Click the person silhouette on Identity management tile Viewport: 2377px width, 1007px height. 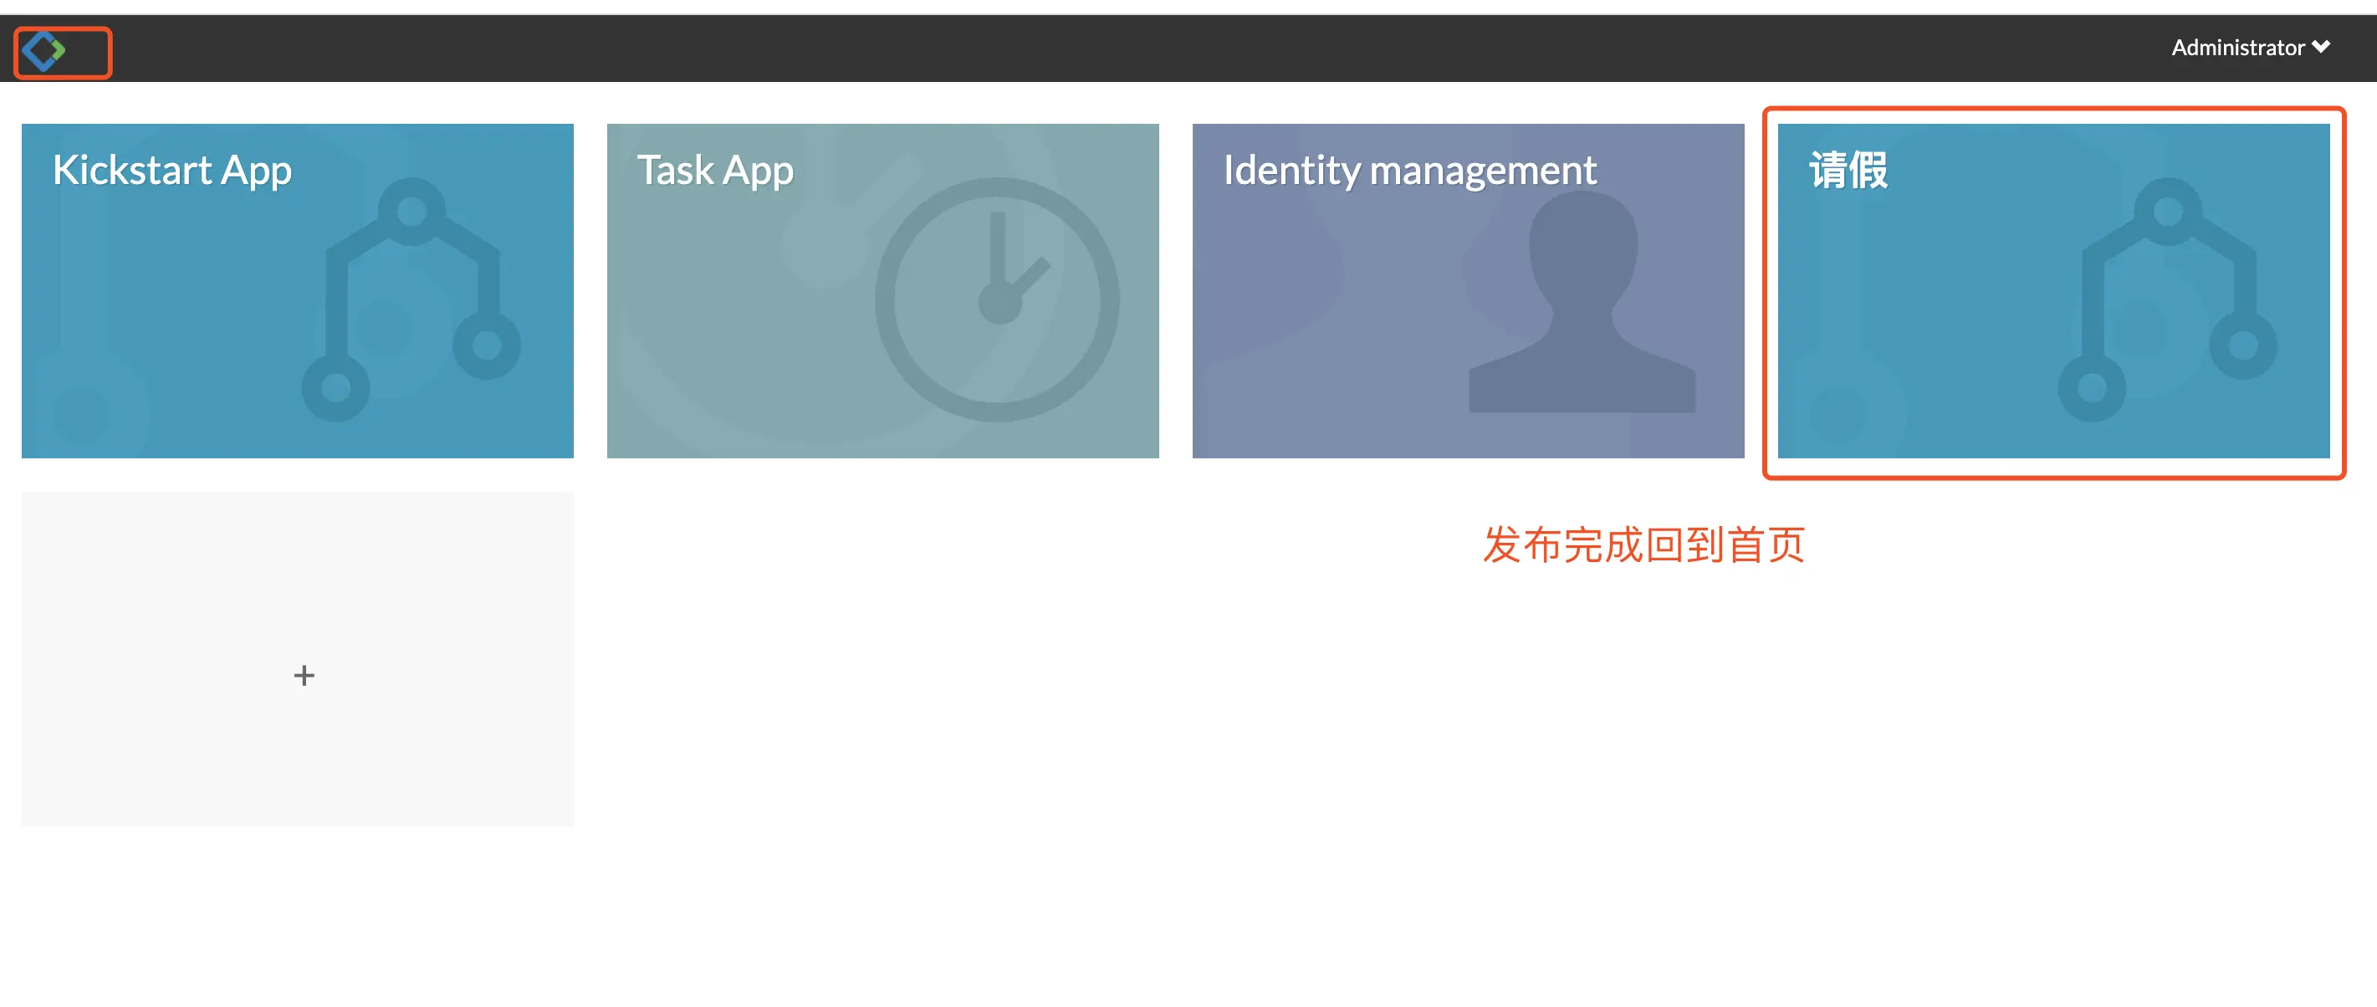[1582, 303]
